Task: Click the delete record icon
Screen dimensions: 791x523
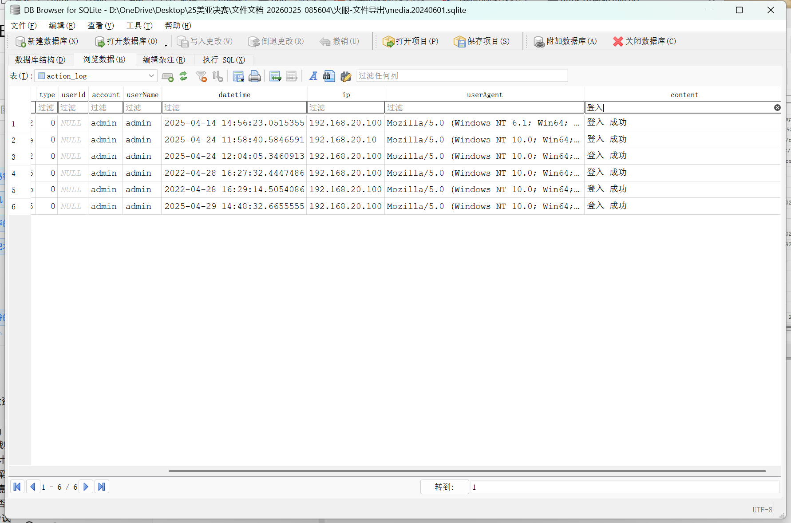Action: [291, 76]
